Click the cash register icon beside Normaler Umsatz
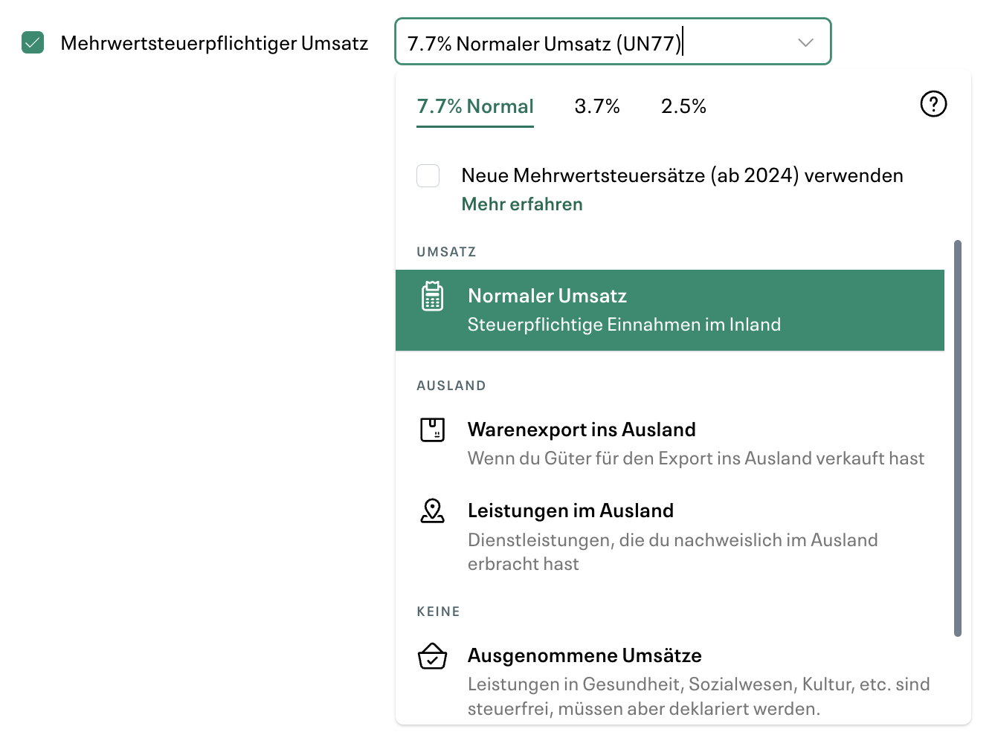This screenshot has height=752, width=995. click(x=433, y=295)
